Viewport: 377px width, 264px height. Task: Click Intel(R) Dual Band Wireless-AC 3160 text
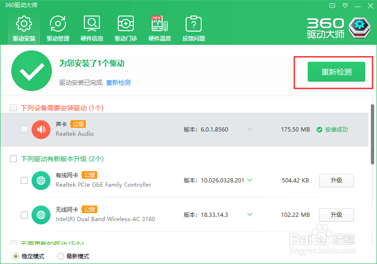[105, 219]
